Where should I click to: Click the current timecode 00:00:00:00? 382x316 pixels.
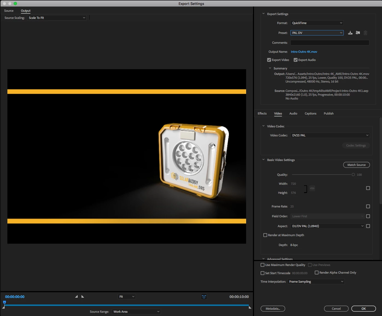15,297
